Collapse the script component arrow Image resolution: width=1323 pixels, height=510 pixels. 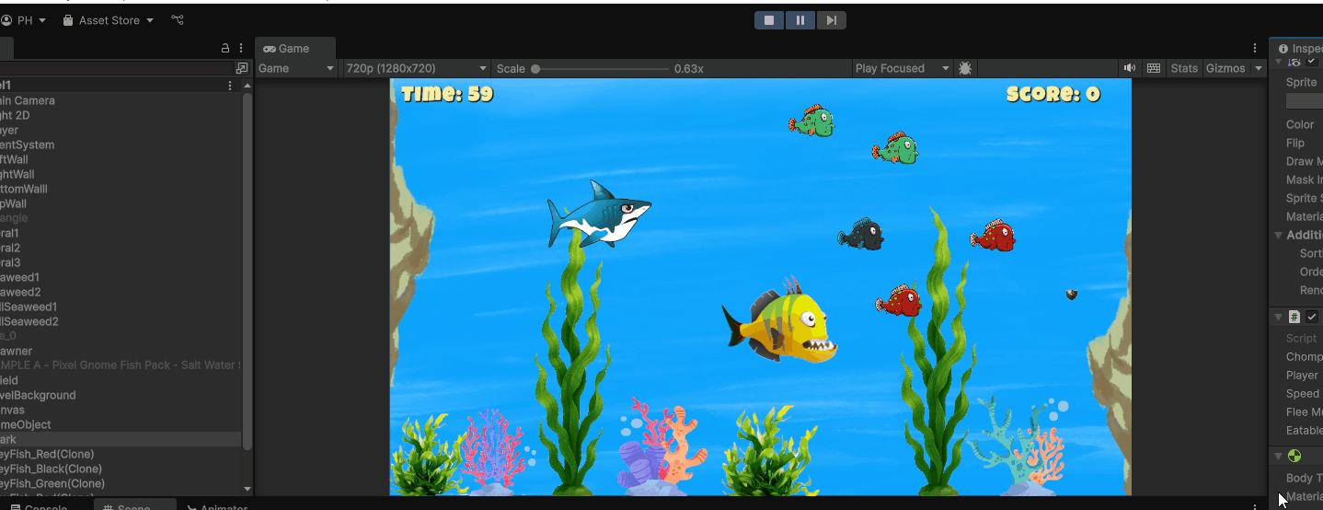tap(1278, 317)
